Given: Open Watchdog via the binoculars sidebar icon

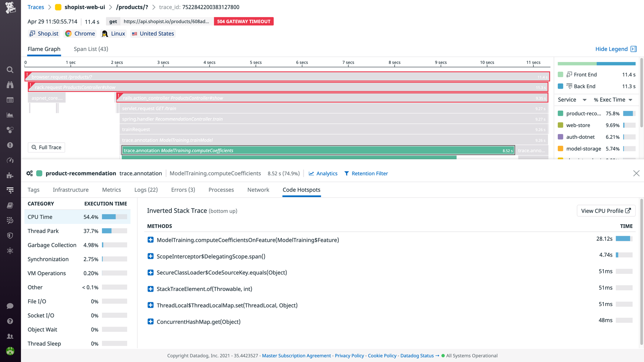Looking at the screenshot, I should [10, 85].
